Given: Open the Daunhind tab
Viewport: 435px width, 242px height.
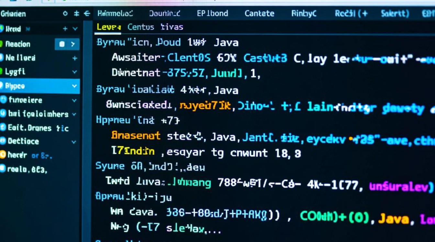Looking at the screenshot, I should pyautogui.click(x=164, y=14).
